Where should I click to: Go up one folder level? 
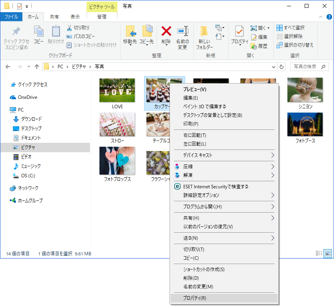pyautogui.click(x=37, y=67)
